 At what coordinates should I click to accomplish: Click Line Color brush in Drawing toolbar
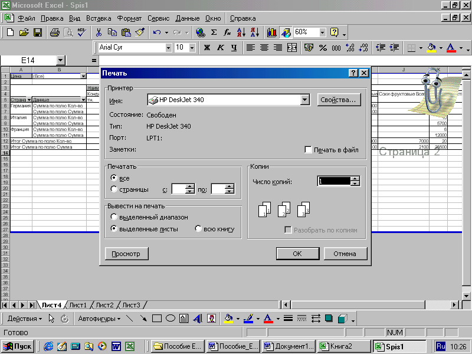pos(248,319)
